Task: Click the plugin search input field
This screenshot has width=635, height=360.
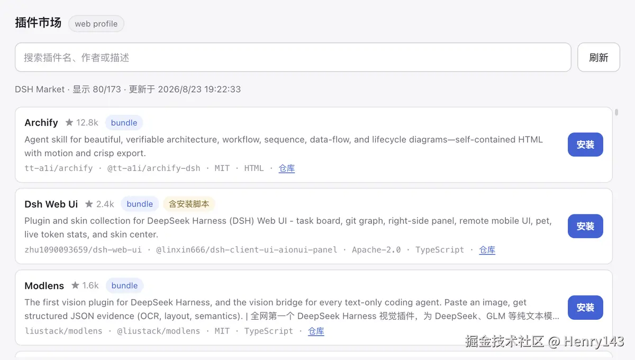Action: click(293, 57)
